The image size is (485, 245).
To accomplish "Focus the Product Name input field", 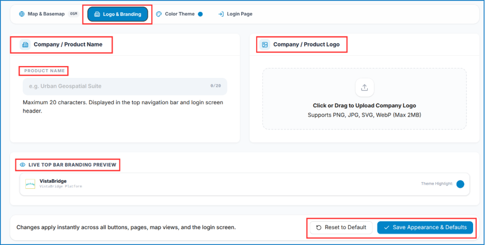I will 125,86.
